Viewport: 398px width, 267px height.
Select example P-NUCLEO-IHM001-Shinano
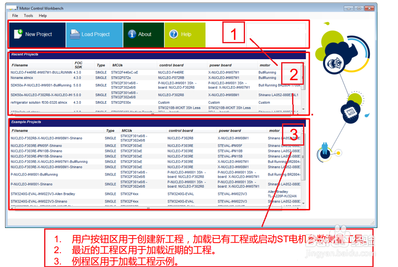(32, 184)
